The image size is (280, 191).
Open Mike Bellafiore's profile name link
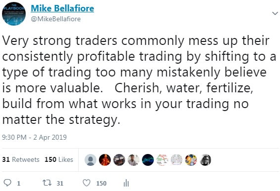(x=62, y=8)
